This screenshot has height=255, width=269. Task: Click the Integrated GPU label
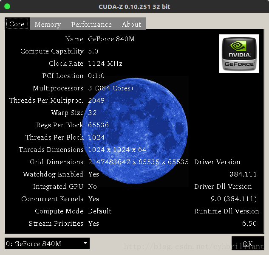[x=58, y=187]
